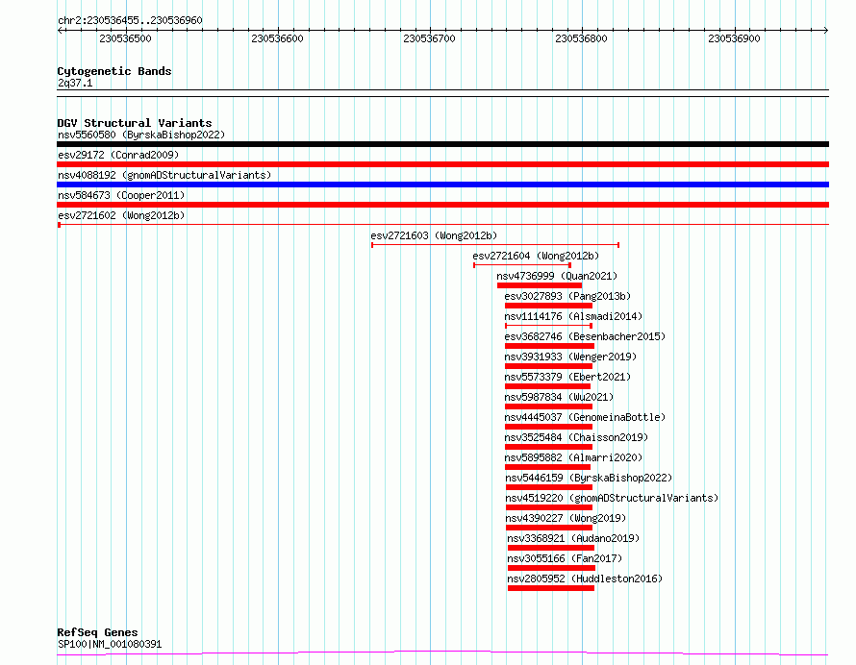The image size is (856, 665).
Task: Open nsv584673 (Cooper2011) label
Action: click(x=121, y=195)
